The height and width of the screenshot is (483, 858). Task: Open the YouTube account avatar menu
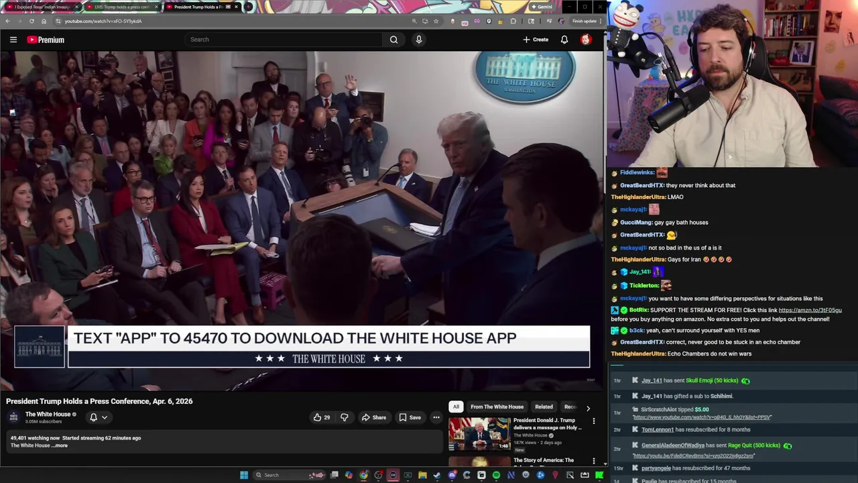pyautogui.click(x=586, y=40)
